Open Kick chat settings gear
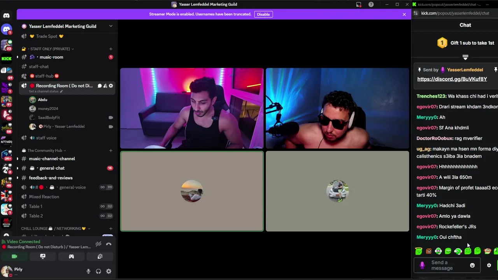 pyautogui.click(x=489, y=265)
